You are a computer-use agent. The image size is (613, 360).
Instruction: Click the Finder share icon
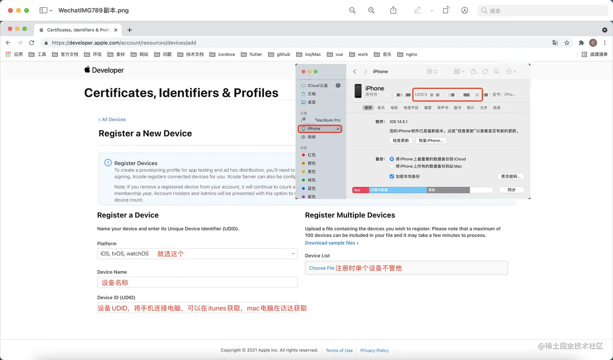[x=473, y=71]
